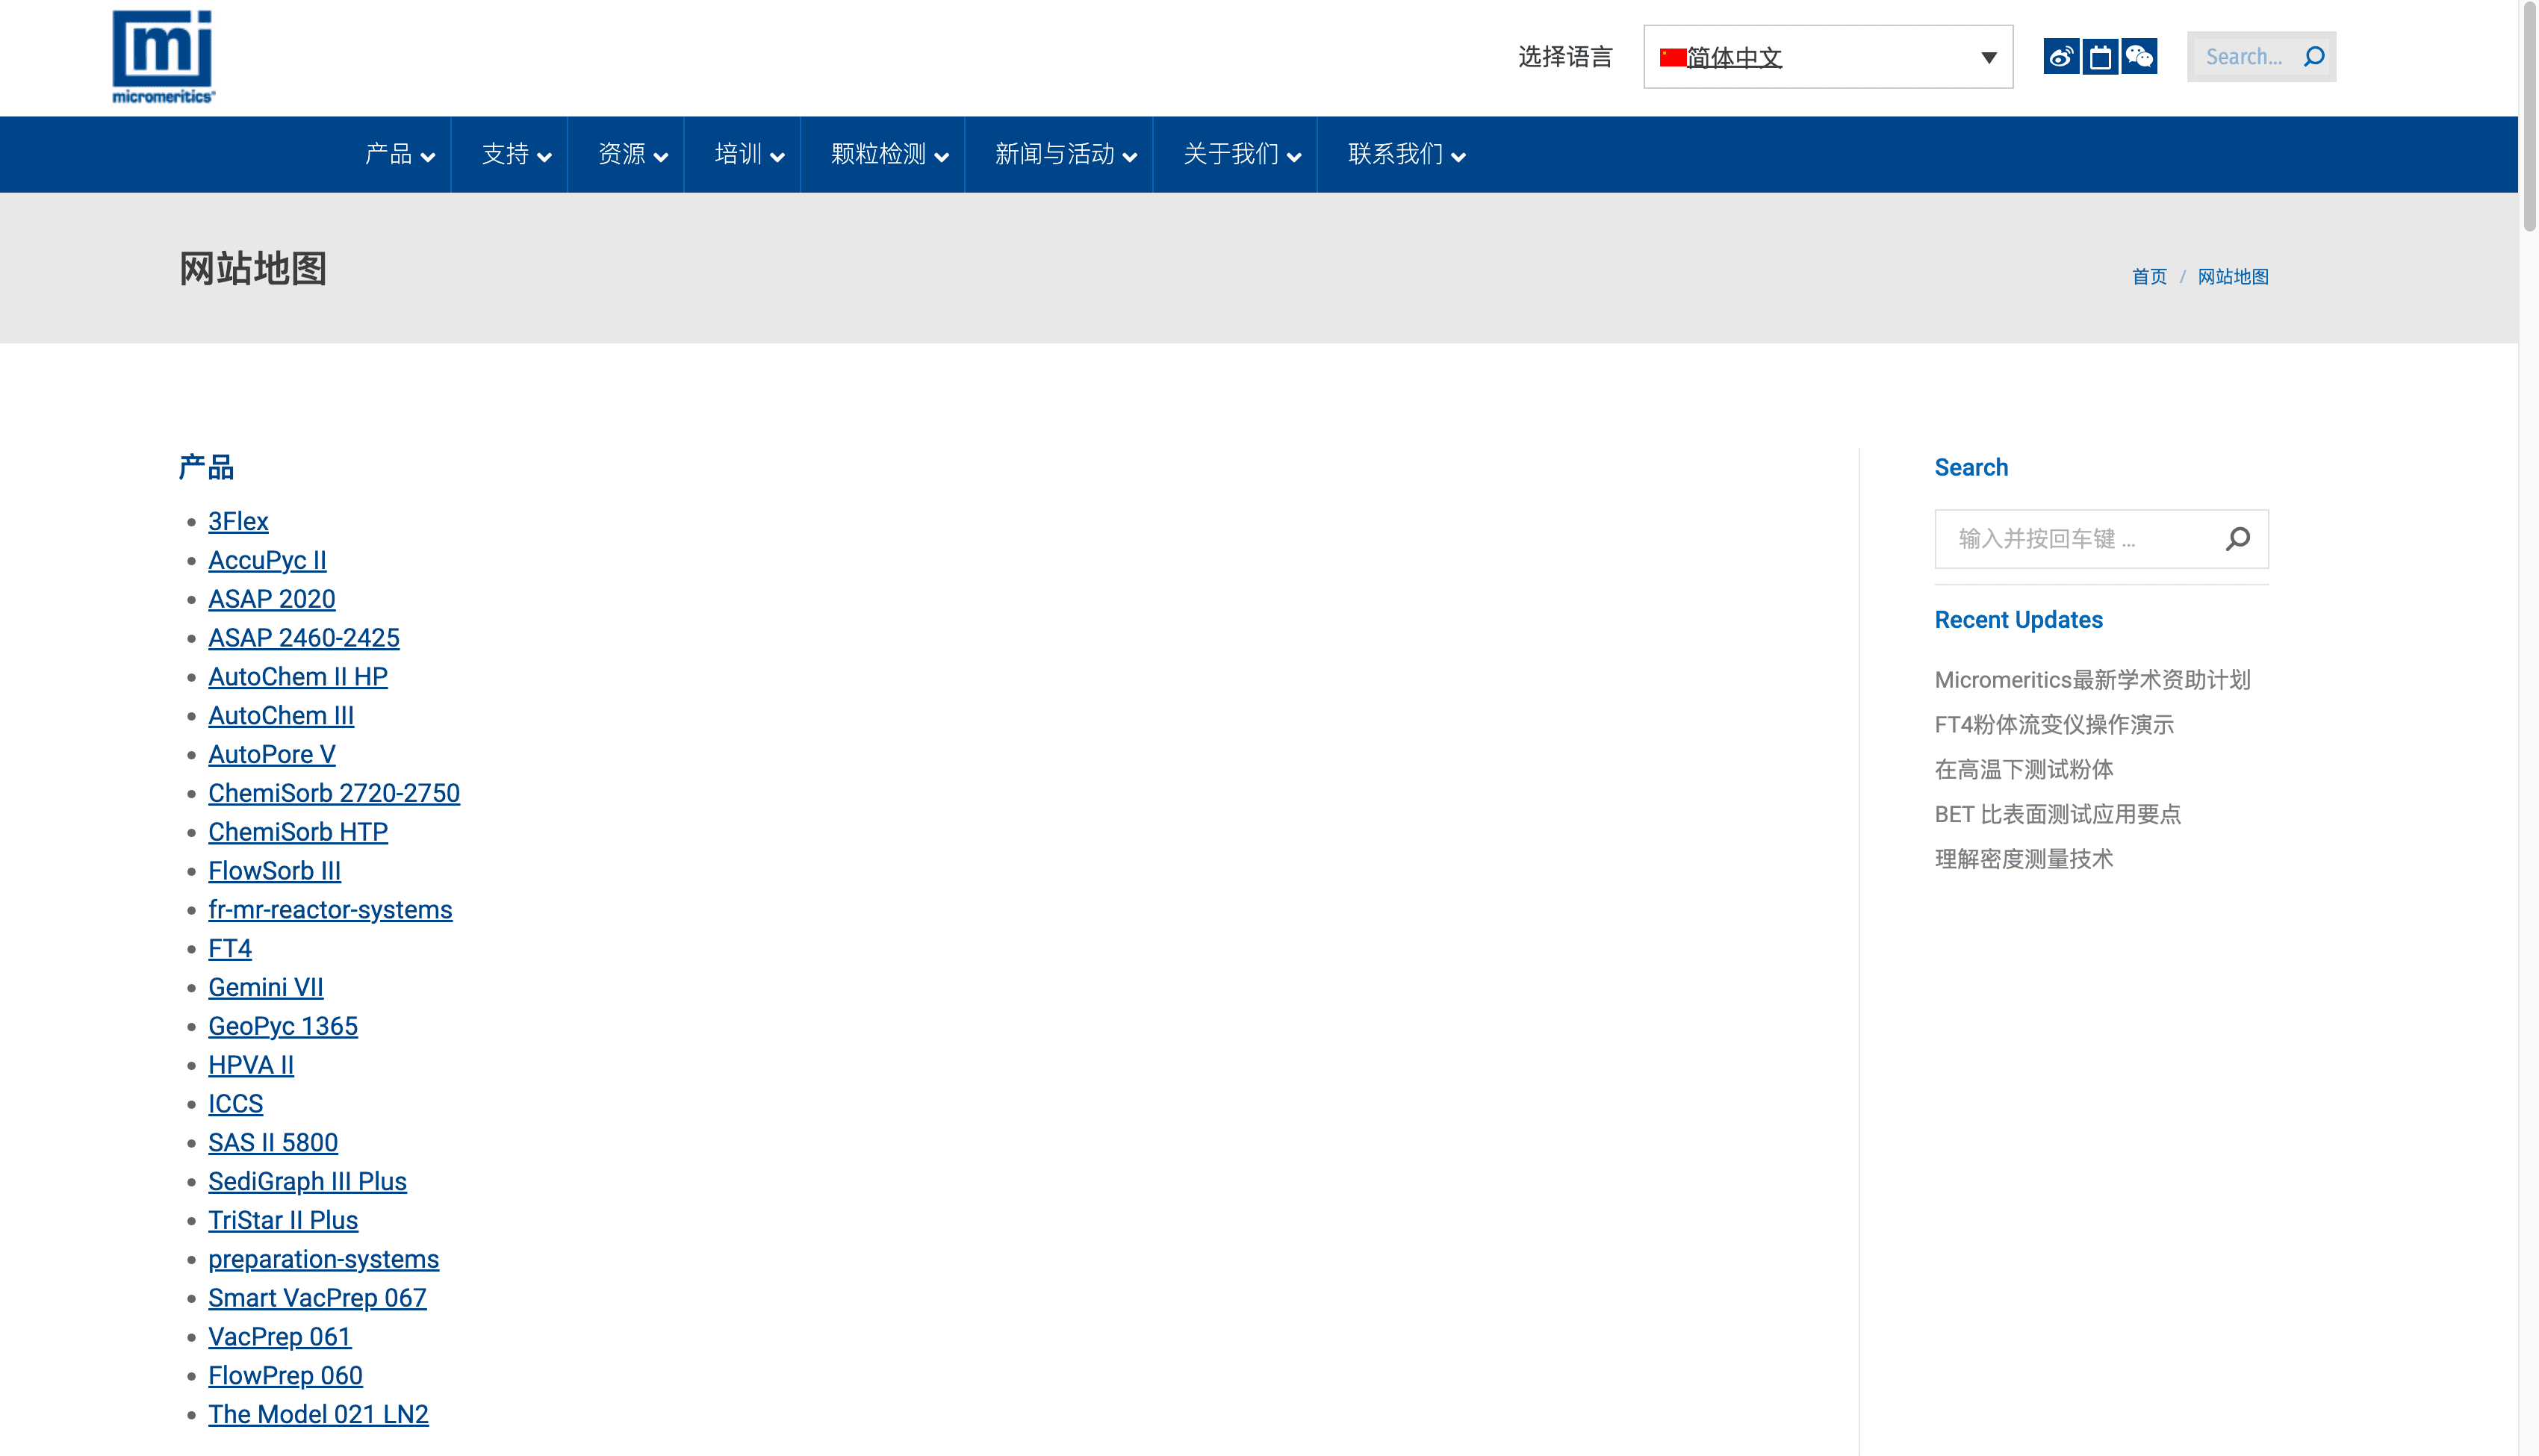Screen dimensions: 2539x1456
Task: Open 在高温下测试粉体 recent update
Action: point(2024,770)
